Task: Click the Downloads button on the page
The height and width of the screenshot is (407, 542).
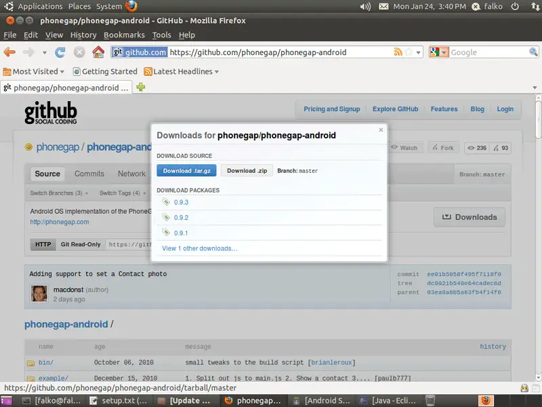Action: pyautogui.click(x=470, y=217)
